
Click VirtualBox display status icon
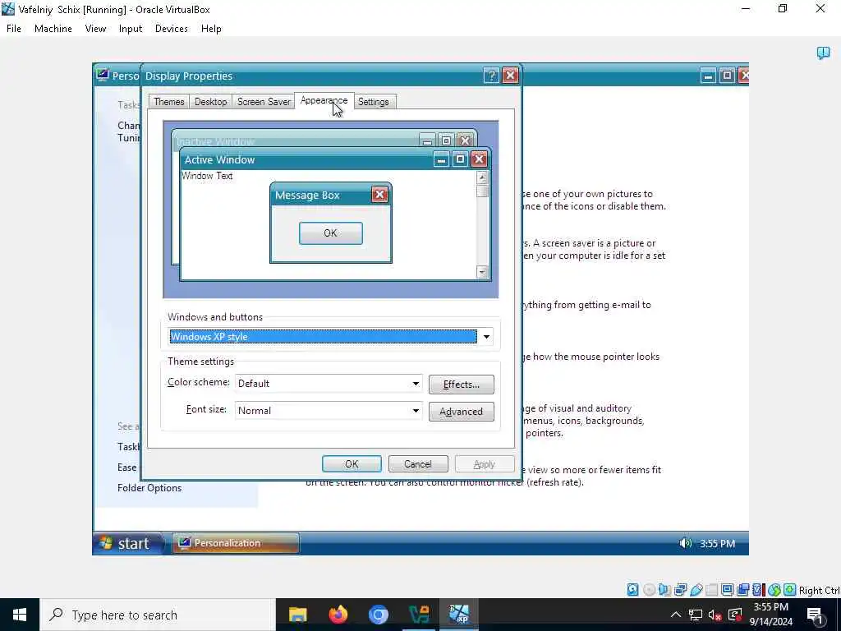coord(728,590)
